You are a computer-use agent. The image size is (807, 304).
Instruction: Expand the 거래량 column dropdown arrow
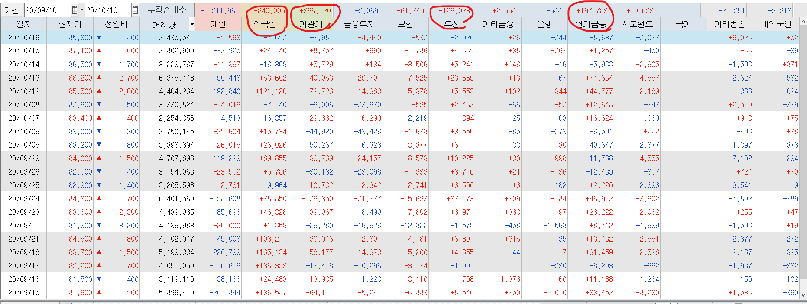(x=192, y=24)
